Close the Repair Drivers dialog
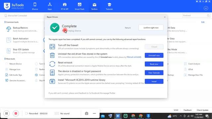Viewport: 212px width, 119px height. point(165,17)
